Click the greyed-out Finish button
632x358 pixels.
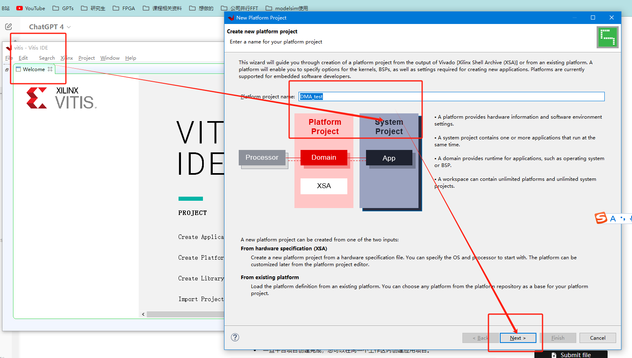[558, 338]
